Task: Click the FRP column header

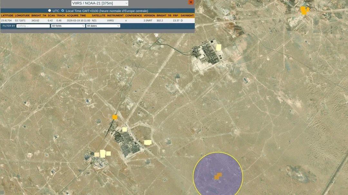Action: 175,15
